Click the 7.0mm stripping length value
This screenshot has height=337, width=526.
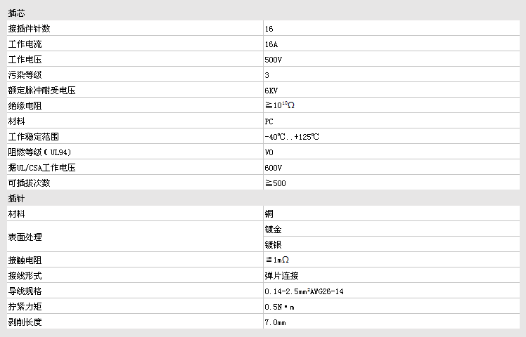point(276,322)
